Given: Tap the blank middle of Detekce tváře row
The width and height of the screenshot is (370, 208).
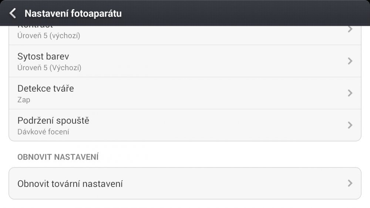Looking at the screenshot, I should 203,93.
